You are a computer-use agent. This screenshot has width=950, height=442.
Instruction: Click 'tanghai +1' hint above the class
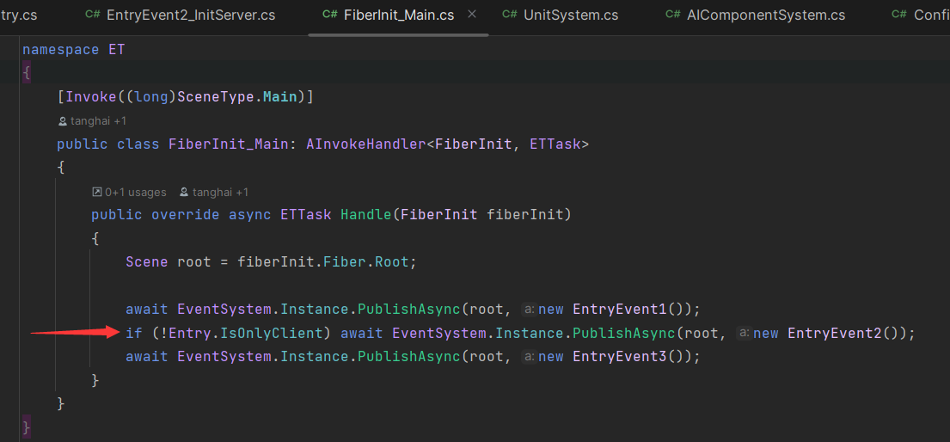(x=98, y=121)
